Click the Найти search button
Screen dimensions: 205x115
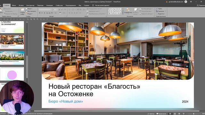(x=159, y=9)
